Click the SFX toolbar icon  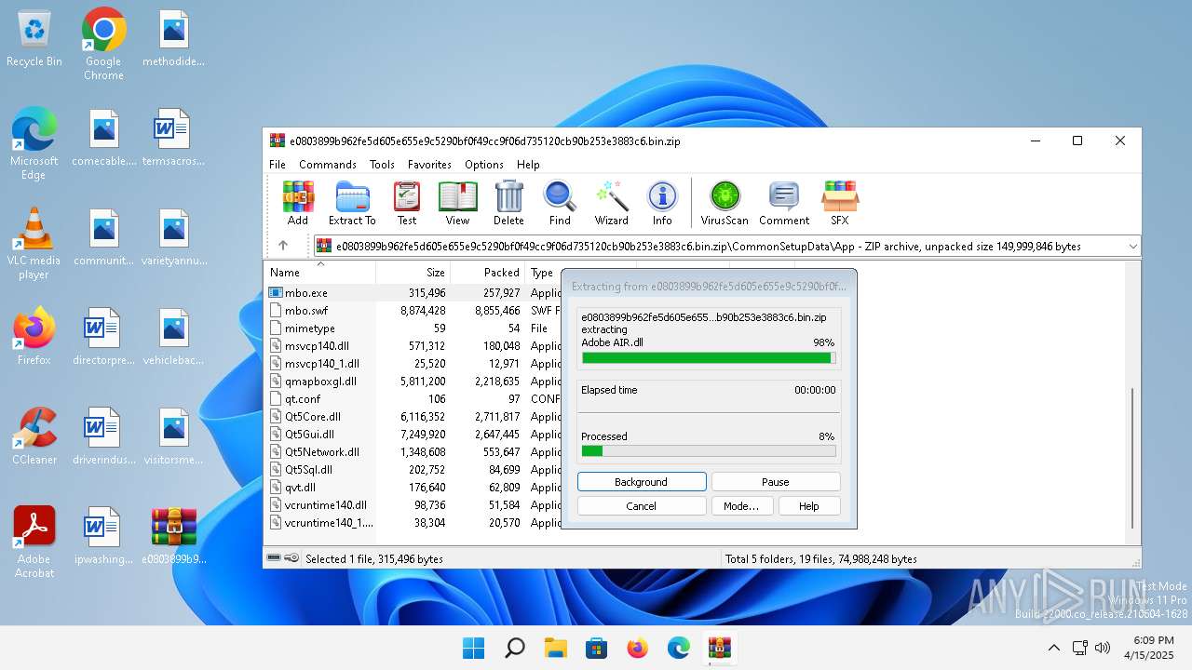[840, 203]
